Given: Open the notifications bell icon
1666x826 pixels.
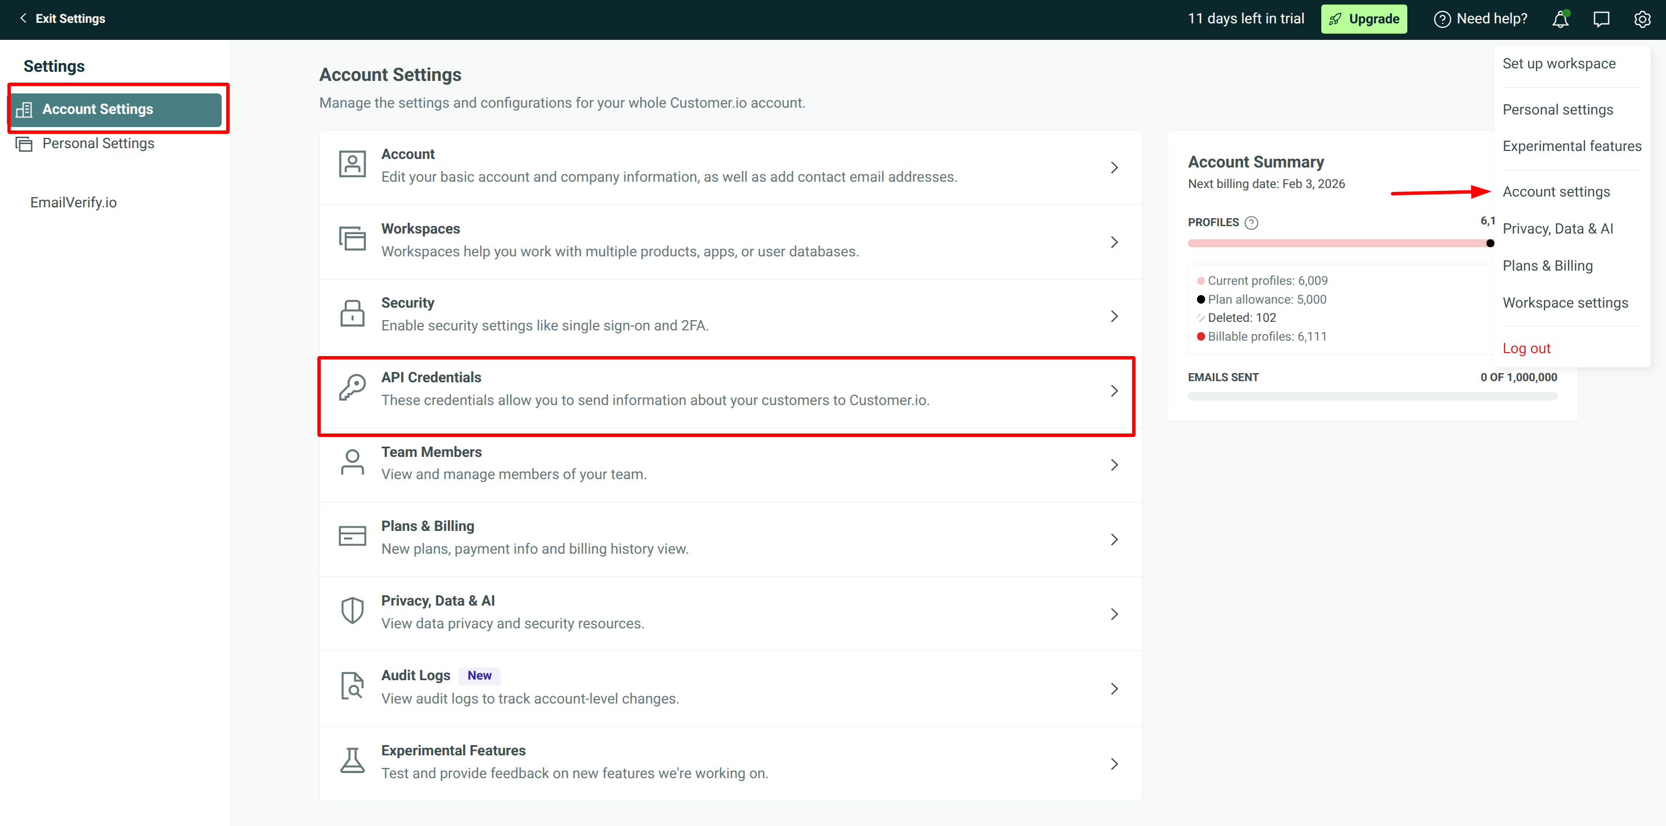Looking at the screenshot, I should 1561,19.
